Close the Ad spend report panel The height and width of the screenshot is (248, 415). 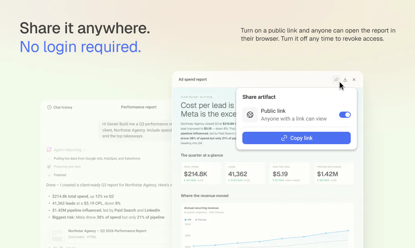click(354, 79)
